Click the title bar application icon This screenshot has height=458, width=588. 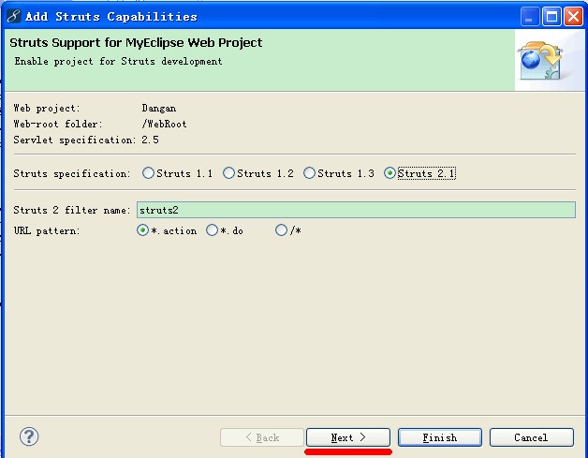coord(14,16)
